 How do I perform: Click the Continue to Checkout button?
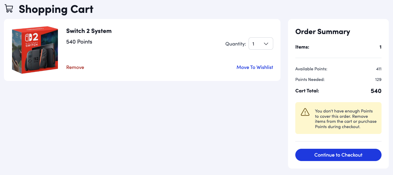click(338, 155)
